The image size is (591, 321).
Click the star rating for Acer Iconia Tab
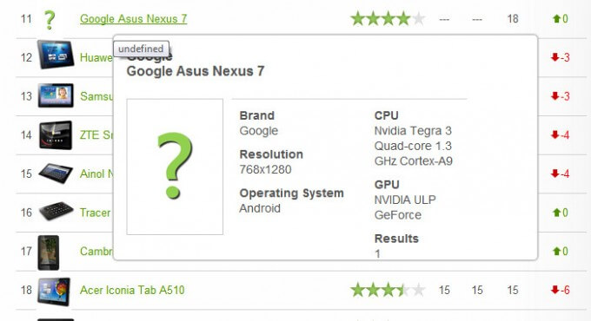coord(388,290)
